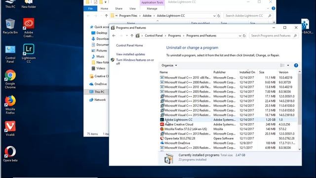The width and height of the screenshot is (316, 178).
Task: Open the Vivaldi desktop shortcut
Action: pyautogui.click(x=10, y=129)
